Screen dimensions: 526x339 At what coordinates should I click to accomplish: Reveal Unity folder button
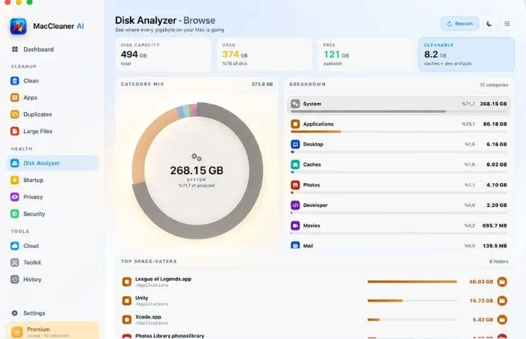pyautogui.click(x=502, y=300)
